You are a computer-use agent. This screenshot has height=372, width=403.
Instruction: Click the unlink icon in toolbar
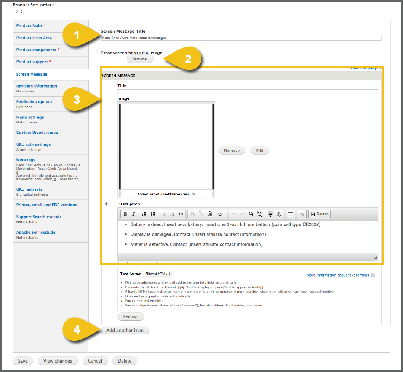(302, 214)
